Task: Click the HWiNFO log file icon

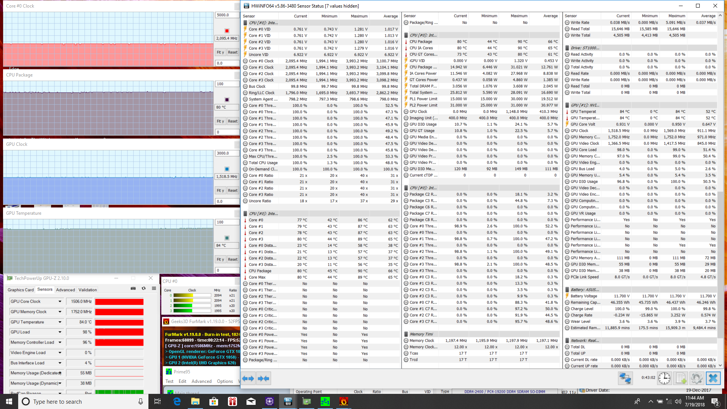Action: pyautogui.click(x=680, y=378)
